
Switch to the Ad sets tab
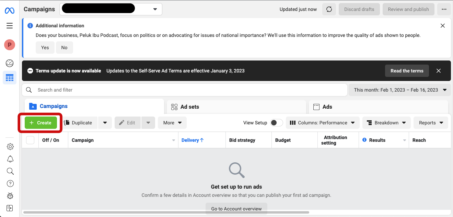tap(236, 107)
